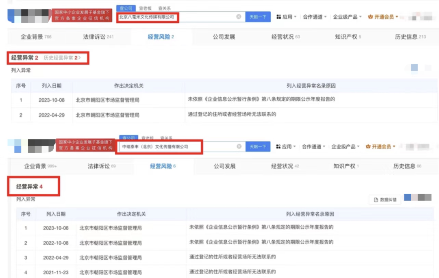
Task: Select the 查老板 search mode in the upper header
Action: pos(145,8)
